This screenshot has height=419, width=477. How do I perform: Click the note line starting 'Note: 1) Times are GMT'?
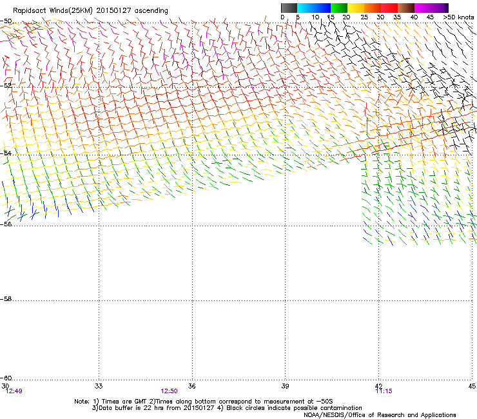pyautogui.click(x=204, y=402)
